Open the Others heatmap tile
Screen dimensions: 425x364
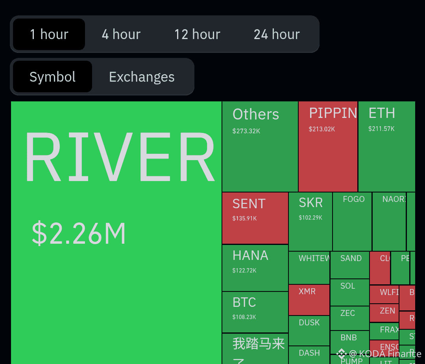click(260, 146)
